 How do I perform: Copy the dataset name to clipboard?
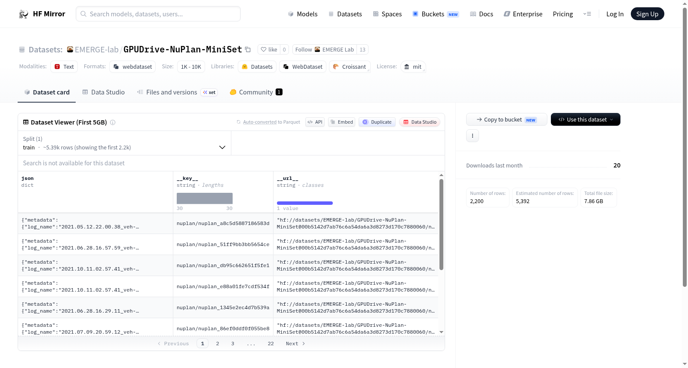point(248,49)
